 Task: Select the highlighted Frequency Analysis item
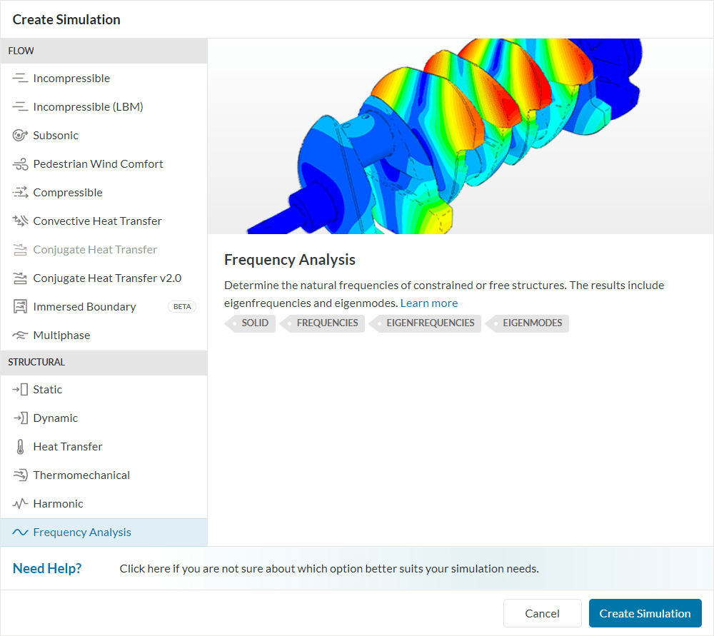pos(82,532)
